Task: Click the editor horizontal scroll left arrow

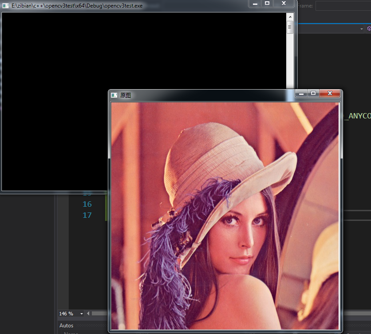Action: pos(88,314)
